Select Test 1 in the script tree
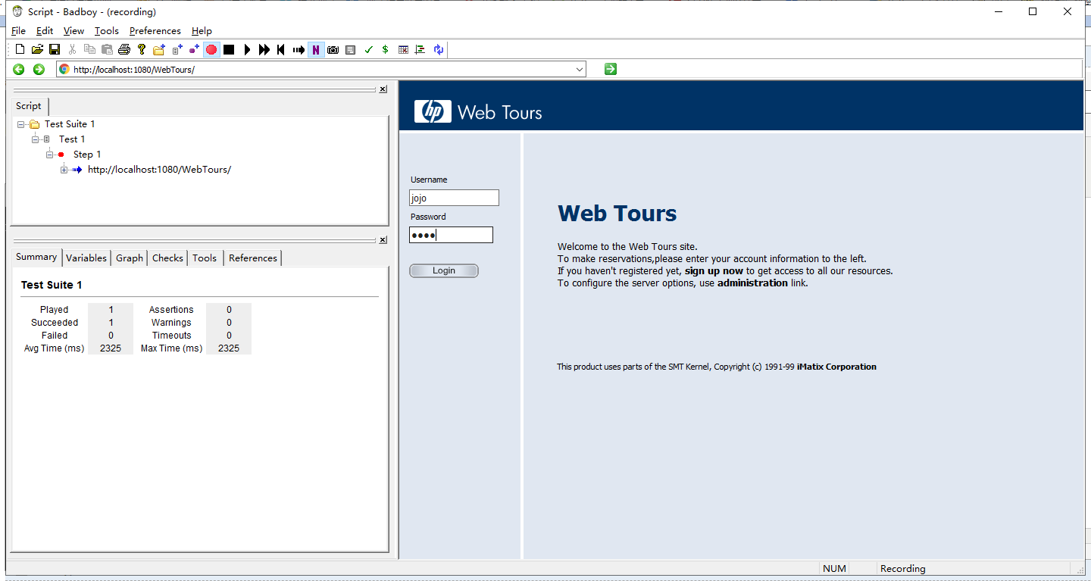This screenshot has height=581, width=1091. (x=72, y=139)
